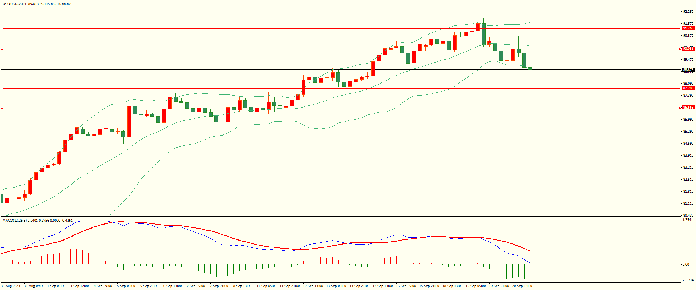This screenshot has width=696, height=290.
Task: Click the 7 Sep 21:00 time label
Action: 219,286
